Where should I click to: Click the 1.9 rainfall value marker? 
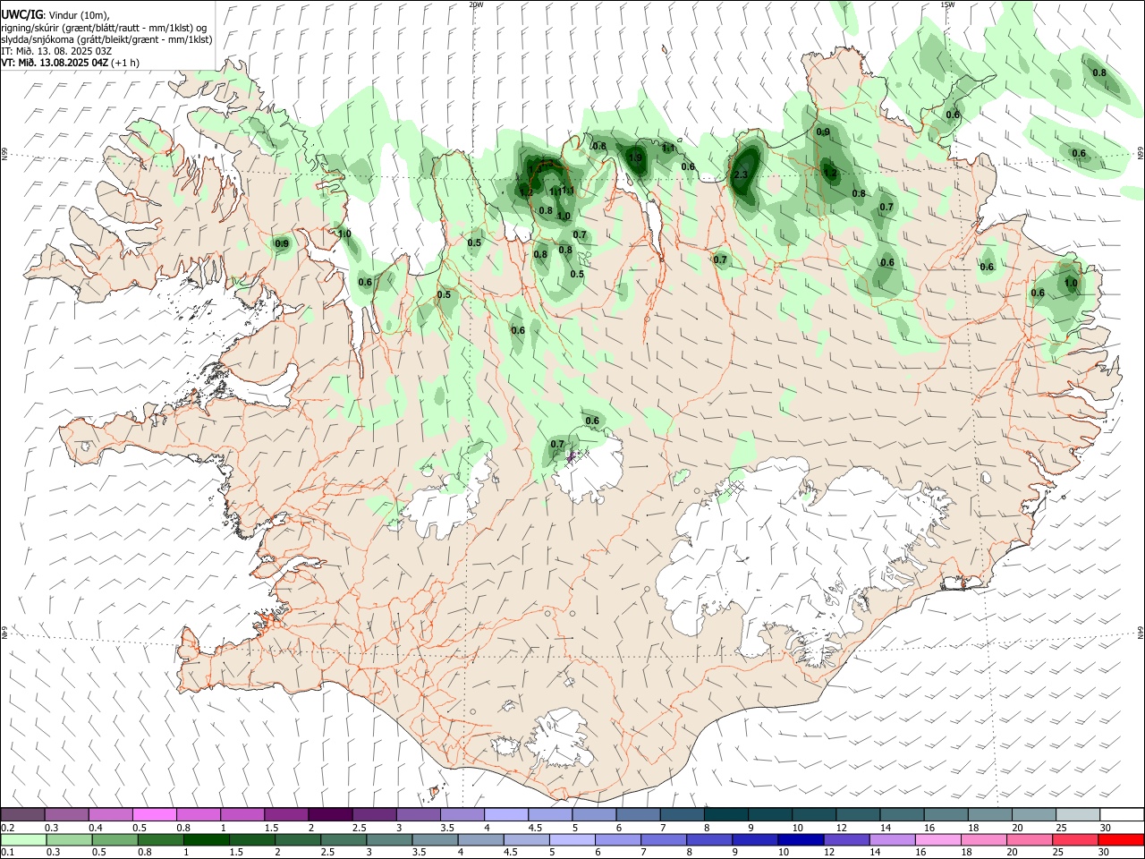coord(635,157)
